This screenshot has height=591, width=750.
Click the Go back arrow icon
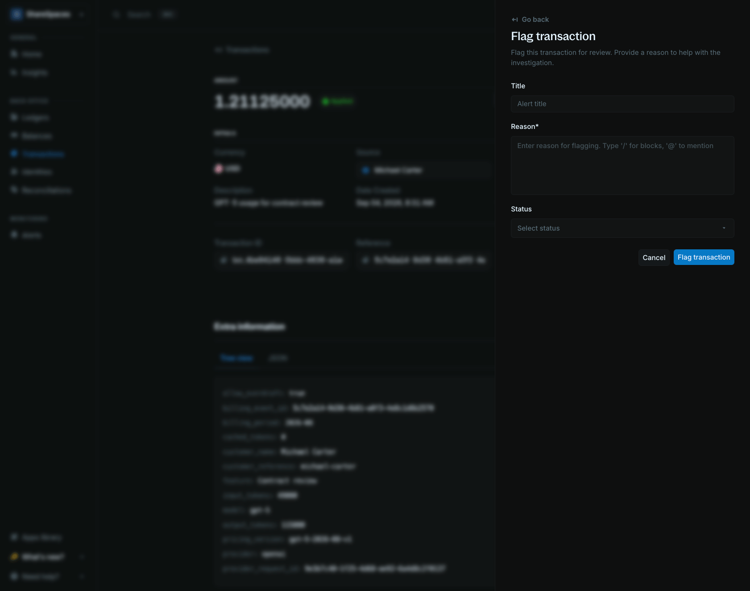pos(514,20)
